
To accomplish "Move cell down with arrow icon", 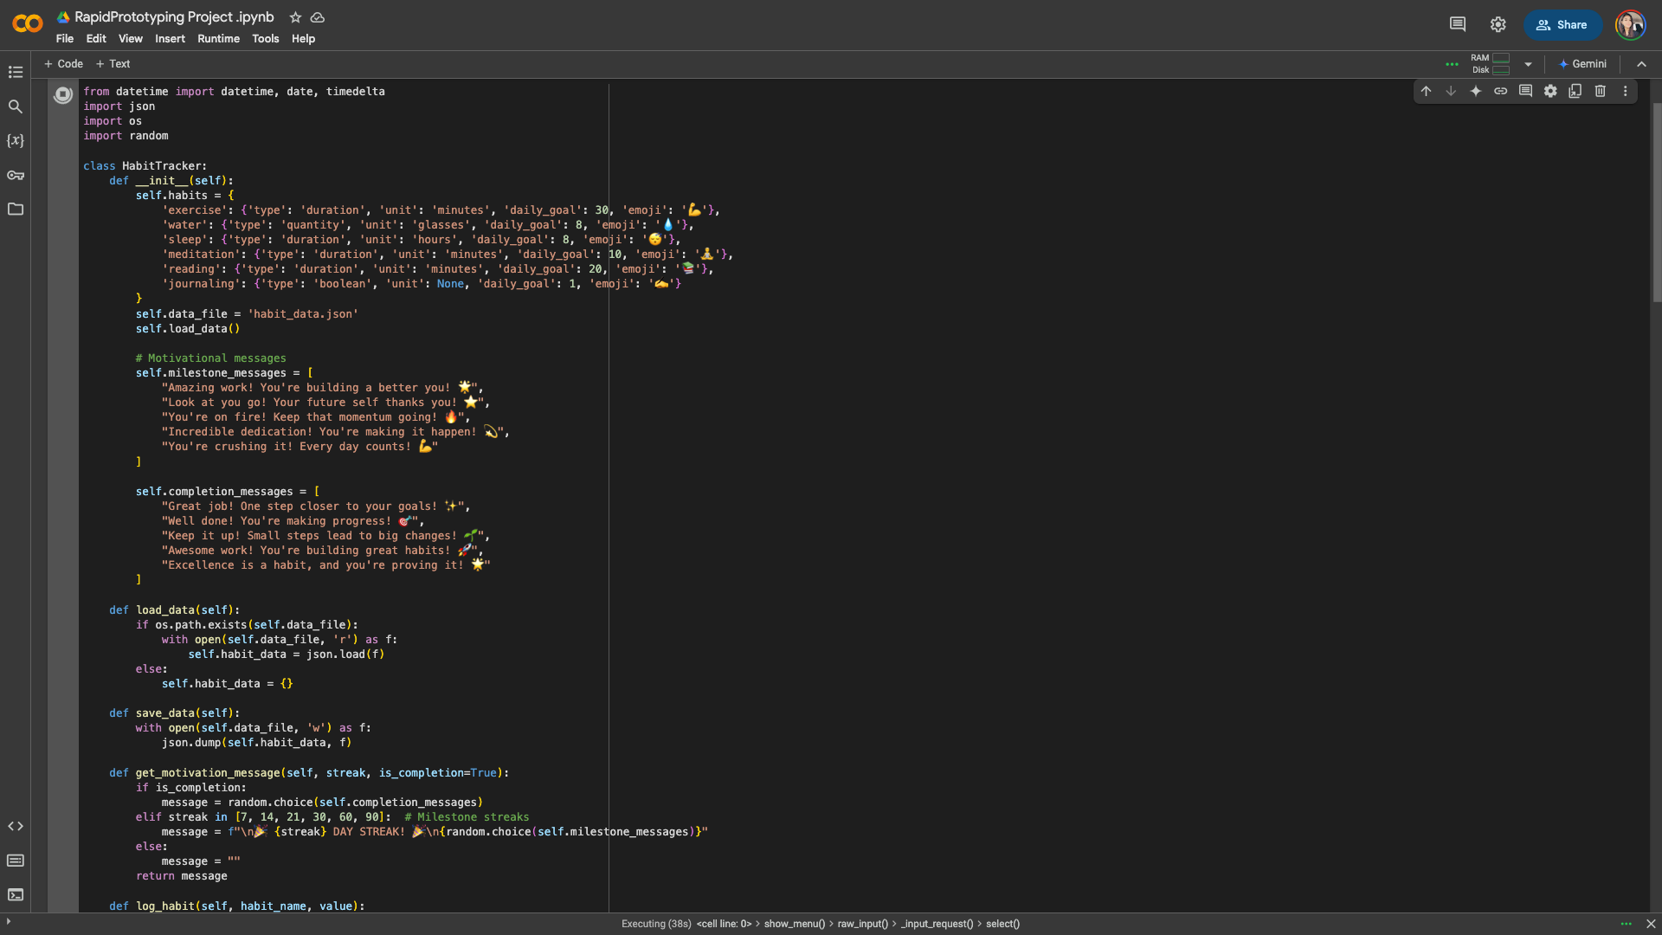I will (x=1451, y=91).
